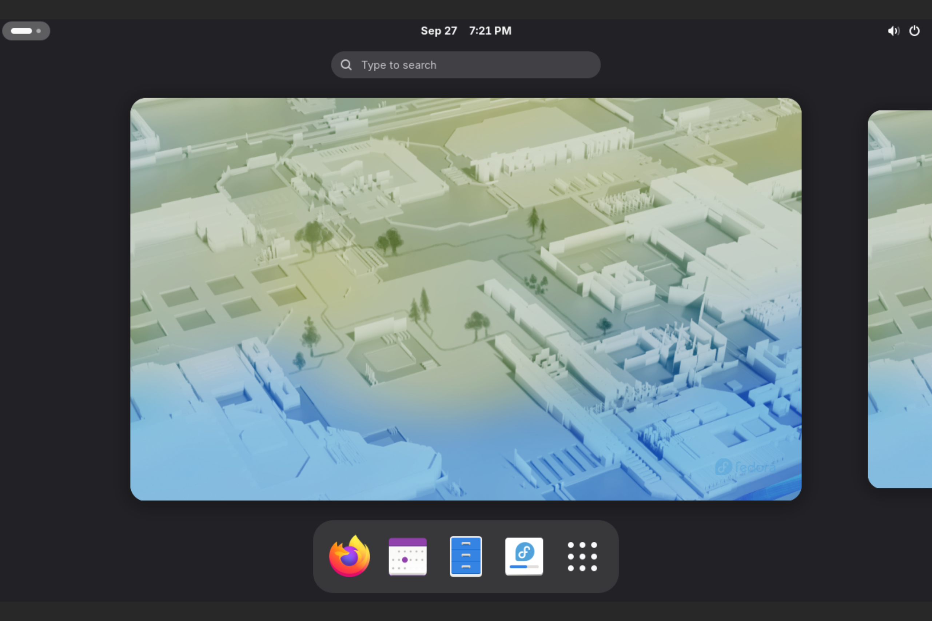Select the main workspace thumbnail
932x621 pixels.
[x=466, y=299]
